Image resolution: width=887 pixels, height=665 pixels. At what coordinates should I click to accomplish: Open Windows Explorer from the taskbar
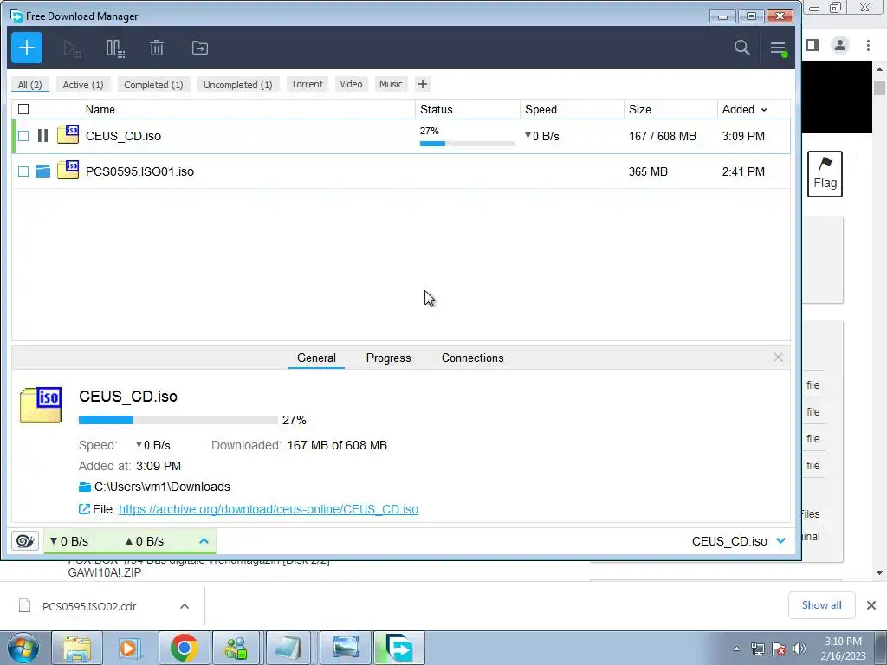tap(77, 648)
